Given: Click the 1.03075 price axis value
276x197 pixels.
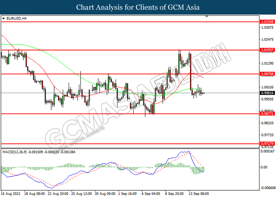Looking at the screenshot, I should coord(268,28).
